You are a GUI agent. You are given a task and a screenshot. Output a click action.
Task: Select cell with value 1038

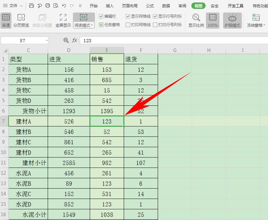point(107,214)
